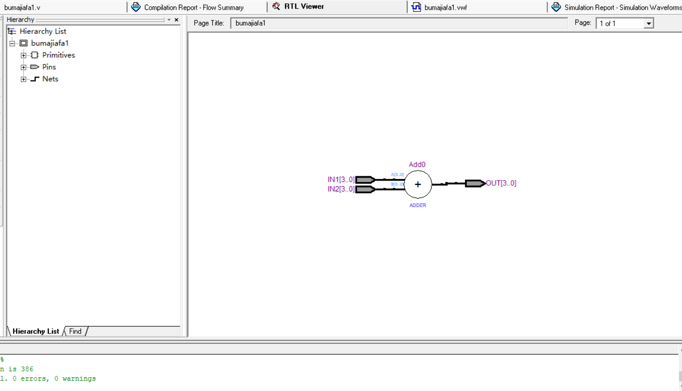Image resolution: width=682 pixels, height=391 pixels.
Task: Click the B[3..0] port label on the adder
Action: [x=397, y=184]
